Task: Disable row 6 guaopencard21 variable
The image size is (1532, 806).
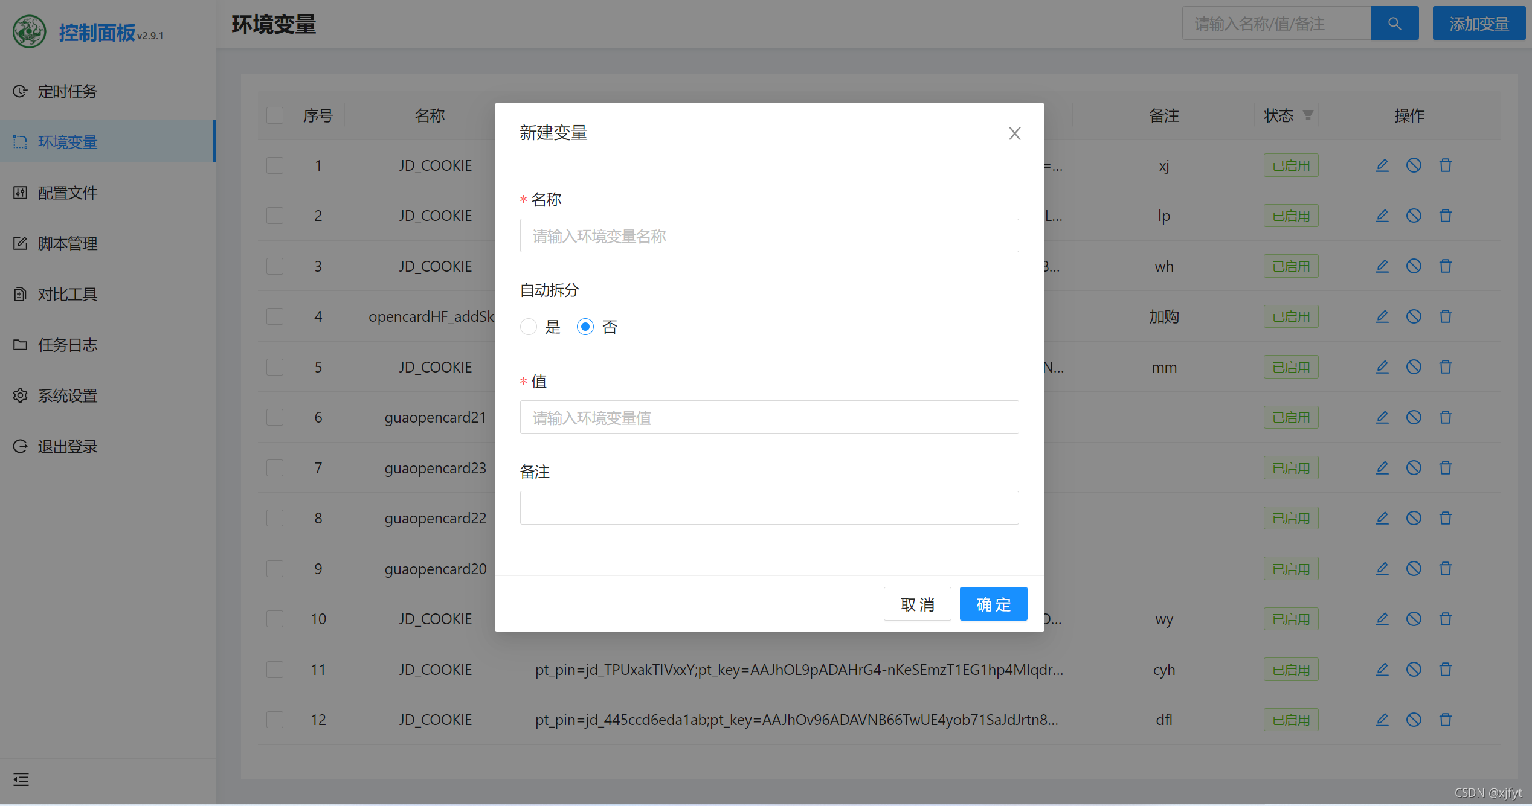Action: pyautogui.click(x=1414, y=417)
